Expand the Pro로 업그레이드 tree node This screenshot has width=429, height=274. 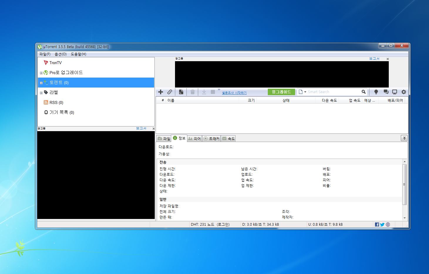pyautogui.click(x=41, y=73)
